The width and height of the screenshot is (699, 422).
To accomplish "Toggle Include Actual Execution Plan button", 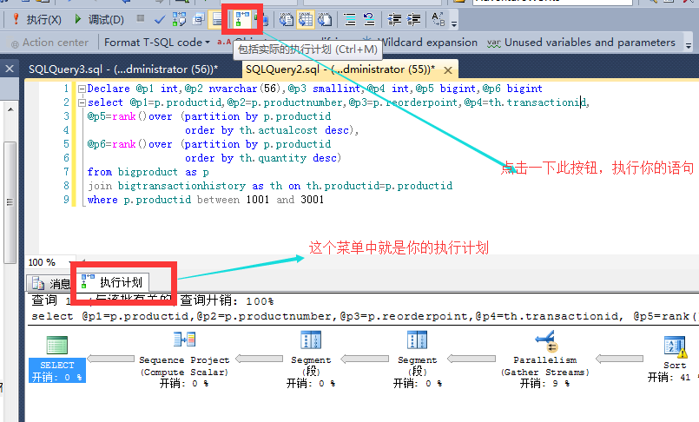I will point(242,19).
